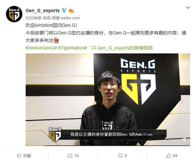Click the video camera icon before video link
The width and height of the screenshot is (196, 161).
(93, 48)
